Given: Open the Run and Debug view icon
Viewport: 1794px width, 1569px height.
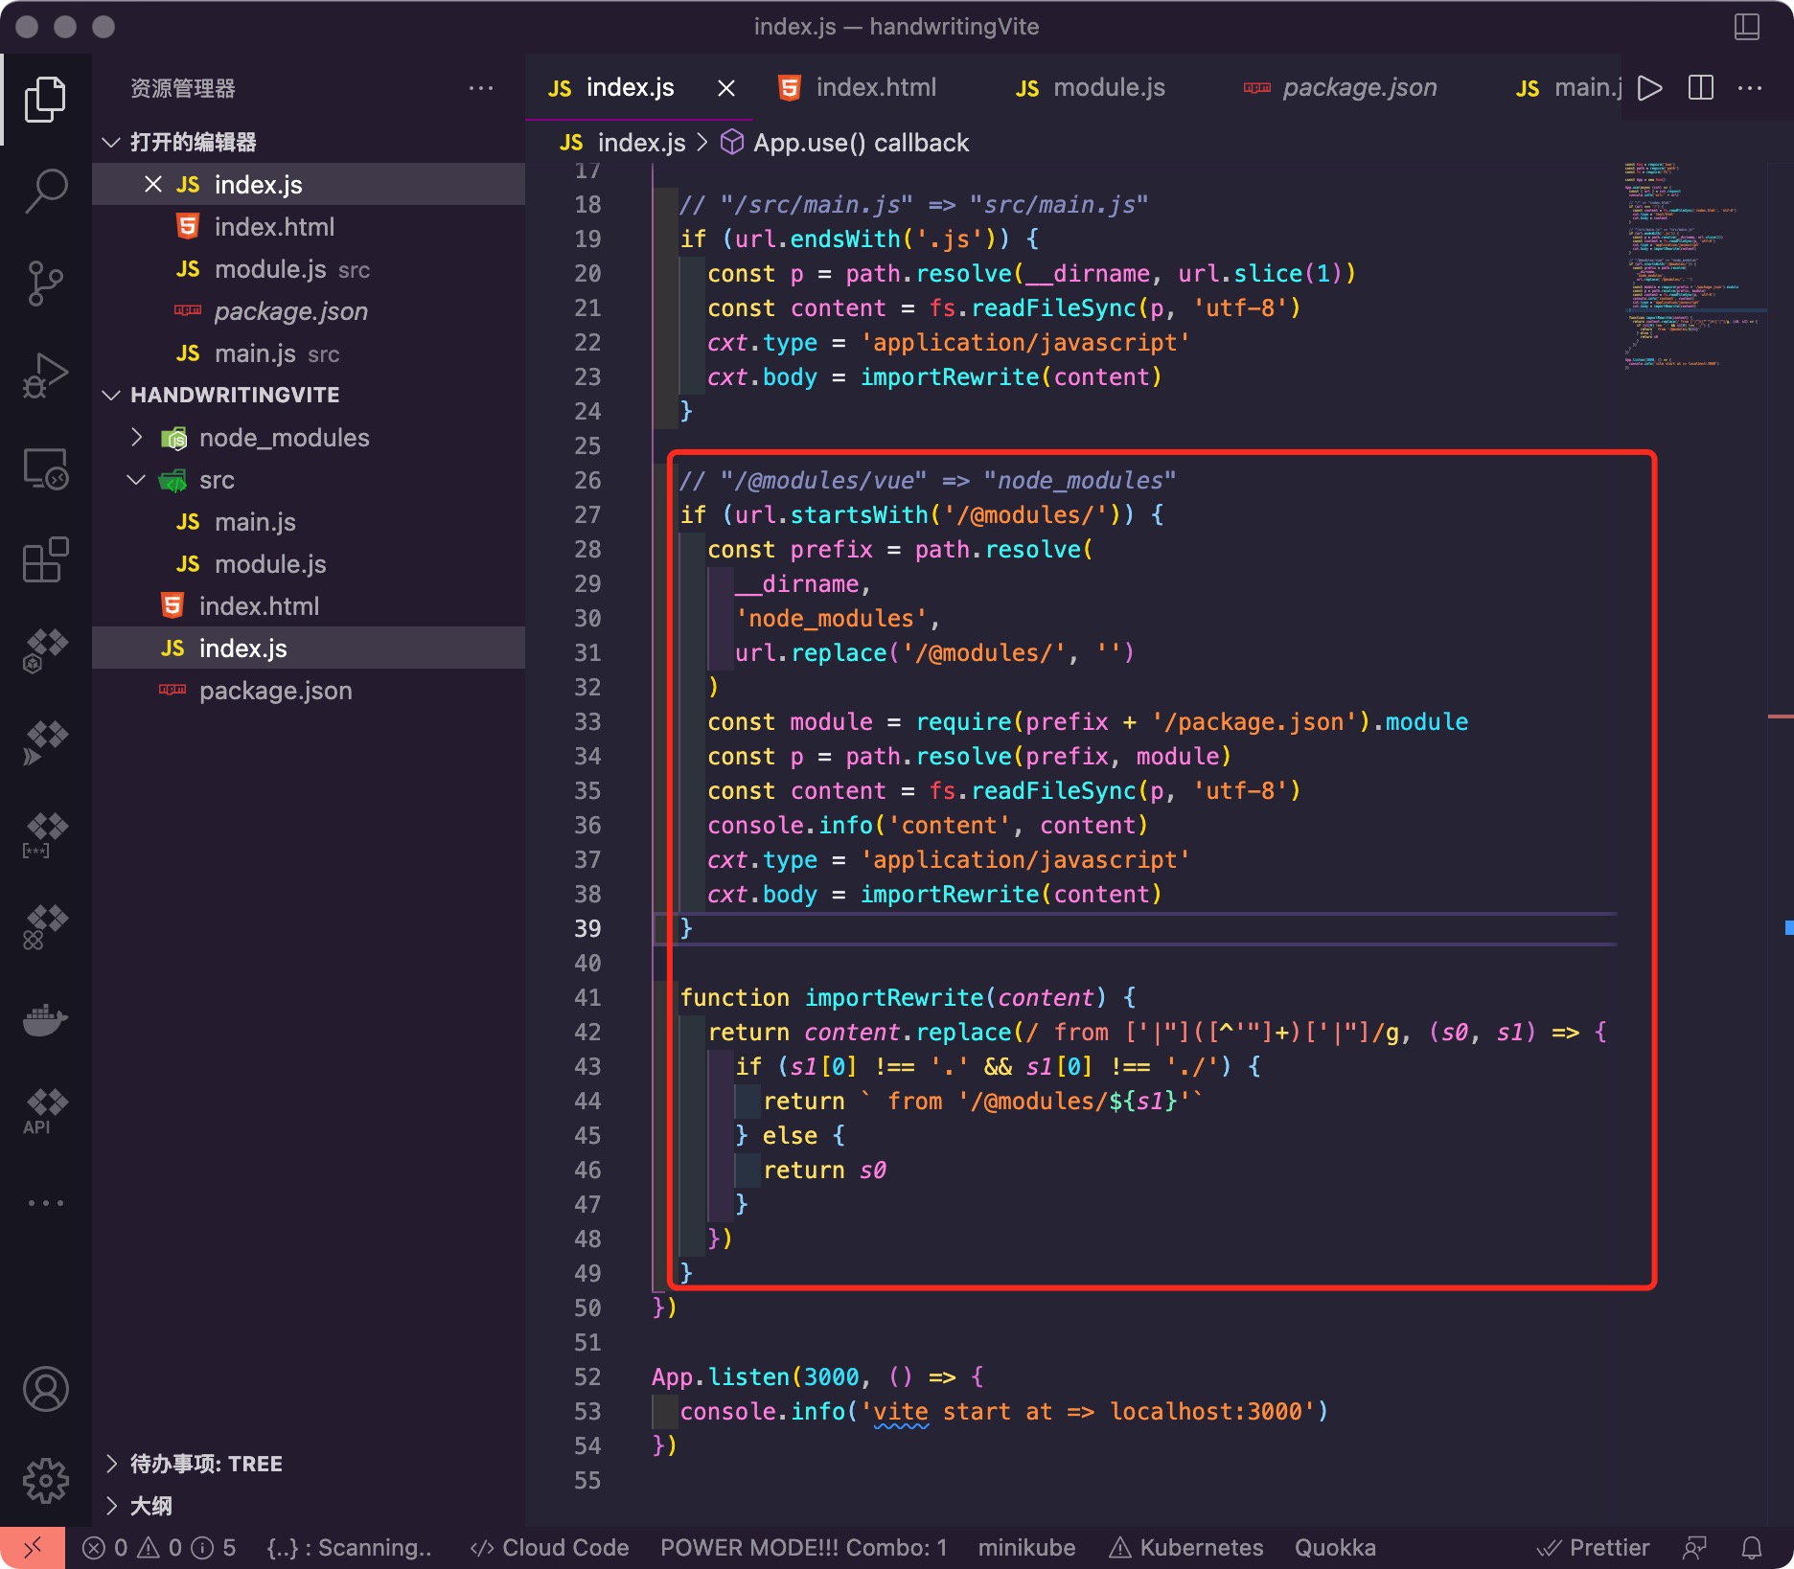Looking at the screenshot, I should pos(45,375).
